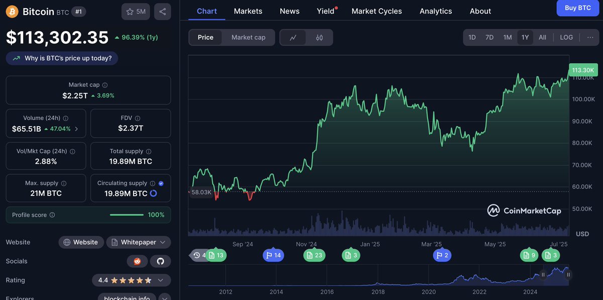
Task: Select the line chart icon
Action: pos(293,38)
